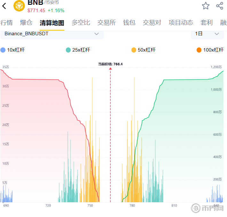Screen dimensions: 227x217
Task: Open the 多空比 tab
Action: (81, 23)
